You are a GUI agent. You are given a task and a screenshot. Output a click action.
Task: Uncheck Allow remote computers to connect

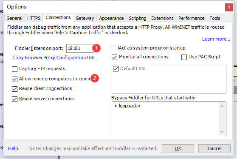point(15,79)
